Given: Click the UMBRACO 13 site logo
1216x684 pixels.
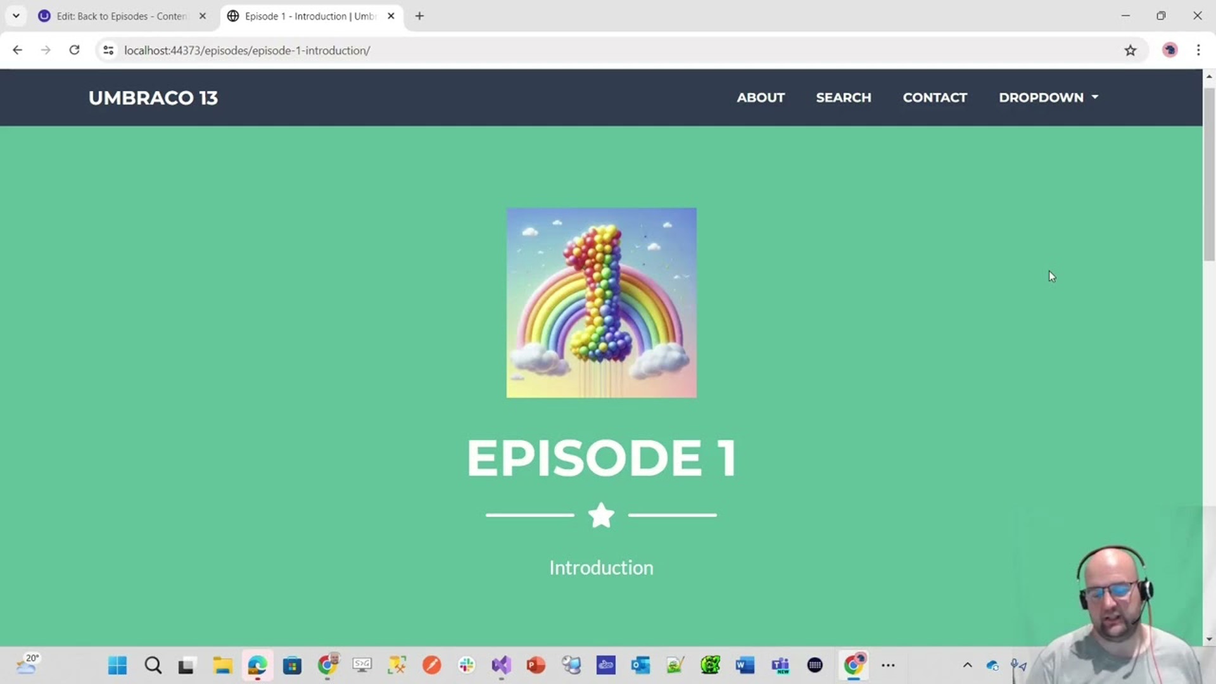Looking at the screenshot, I should [x=153, y=98].
